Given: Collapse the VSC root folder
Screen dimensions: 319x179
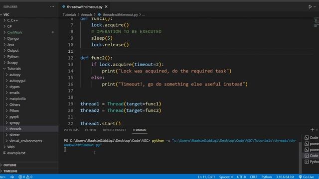Looking at the screenshot, I should click(x=6, y=14).
